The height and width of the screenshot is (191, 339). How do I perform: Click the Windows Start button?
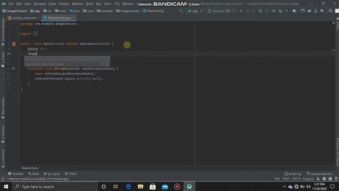point(6,186)
